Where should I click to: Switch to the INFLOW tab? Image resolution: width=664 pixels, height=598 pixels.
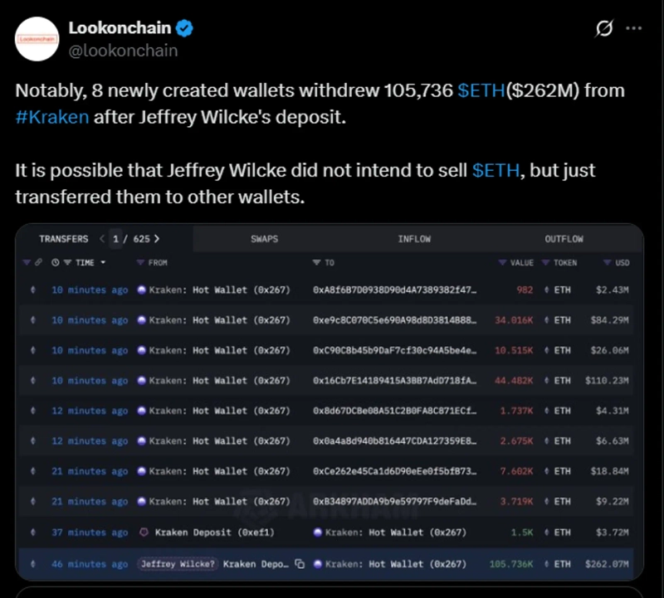tap(414, 239)
